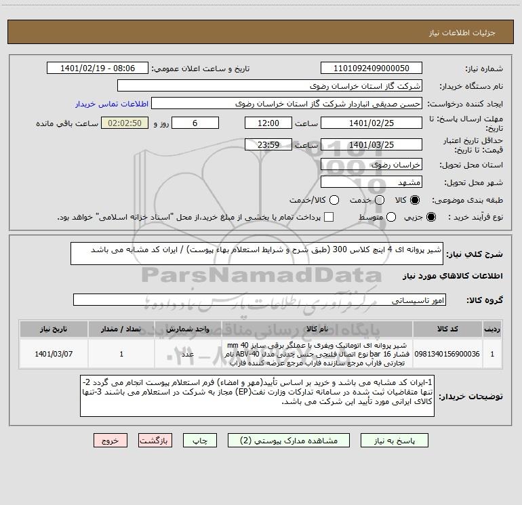Select the کالا radio button
The image size is (522, 505).
(x=415, y=200)
